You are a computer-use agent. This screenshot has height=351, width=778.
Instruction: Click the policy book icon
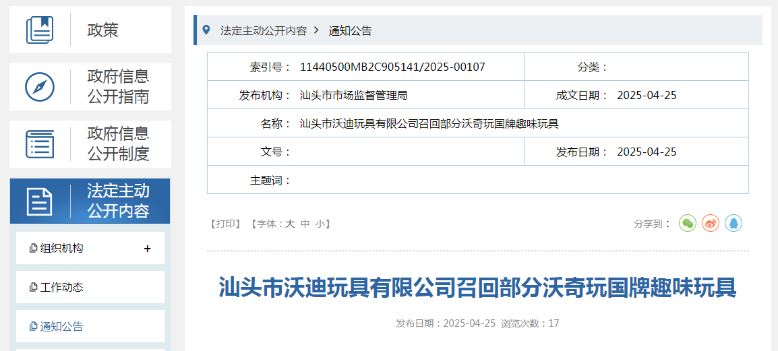click(40, 30)
